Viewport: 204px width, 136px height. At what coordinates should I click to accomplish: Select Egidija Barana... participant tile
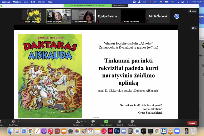point(108,16)
